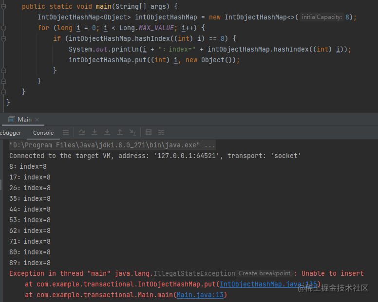Click console line '62: index=8'
This screenshot has height=302, width=378.
click(x=30, y=231)
